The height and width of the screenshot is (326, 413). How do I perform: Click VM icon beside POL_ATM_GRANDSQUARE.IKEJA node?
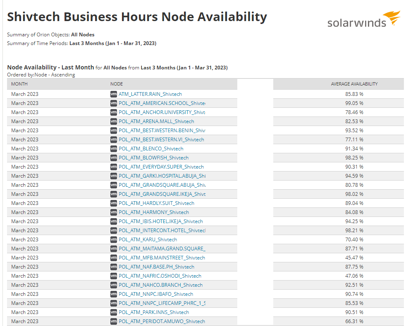[114, 194]
